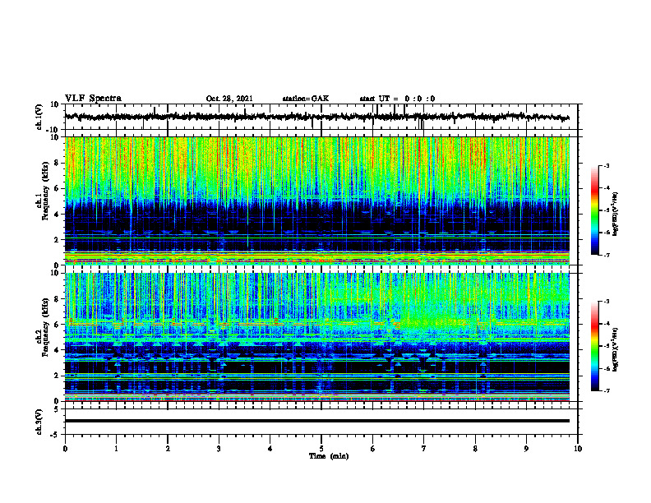Click the time axis tick label "6"

pos(373,449)
